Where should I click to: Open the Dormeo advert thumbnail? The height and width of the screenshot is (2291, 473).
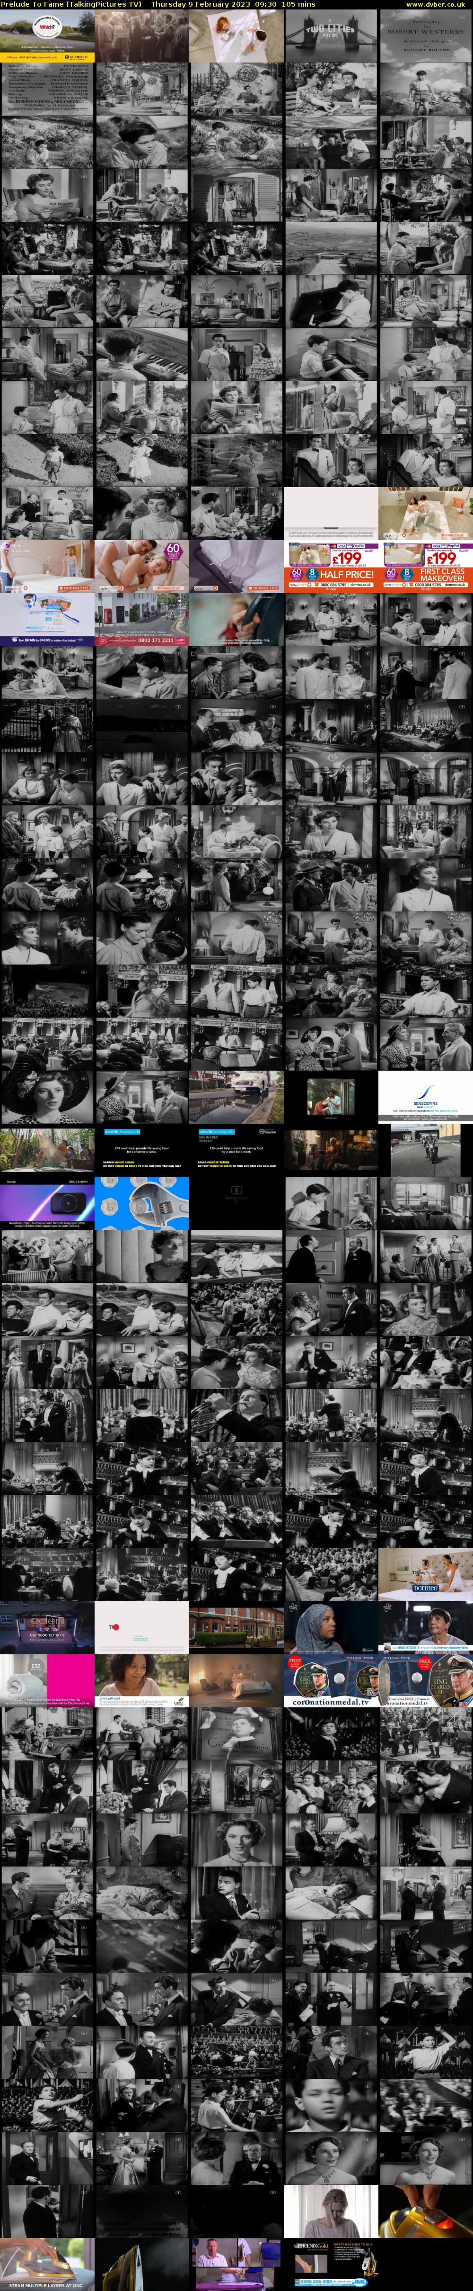coord(425,1574)
